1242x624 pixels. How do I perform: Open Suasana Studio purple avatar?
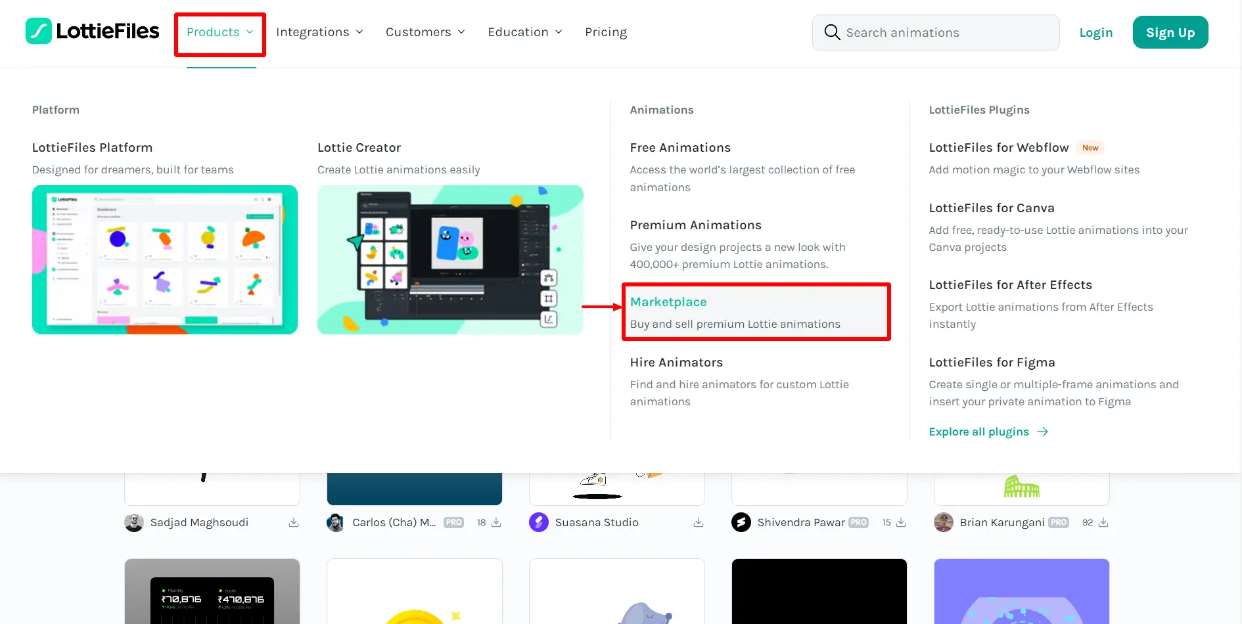[x=539, y=522]
